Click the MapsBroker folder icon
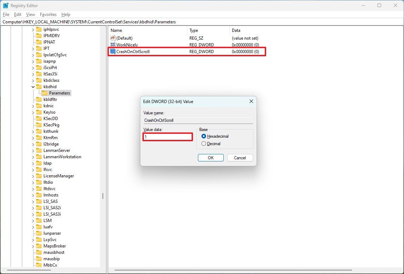404x274 pixels. (39, 246)
